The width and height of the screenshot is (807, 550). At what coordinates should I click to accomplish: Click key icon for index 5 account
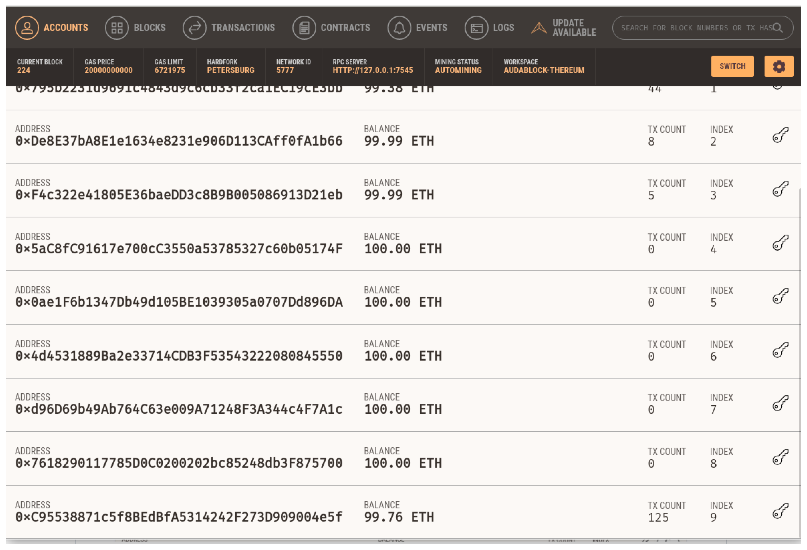pos(780,296)
